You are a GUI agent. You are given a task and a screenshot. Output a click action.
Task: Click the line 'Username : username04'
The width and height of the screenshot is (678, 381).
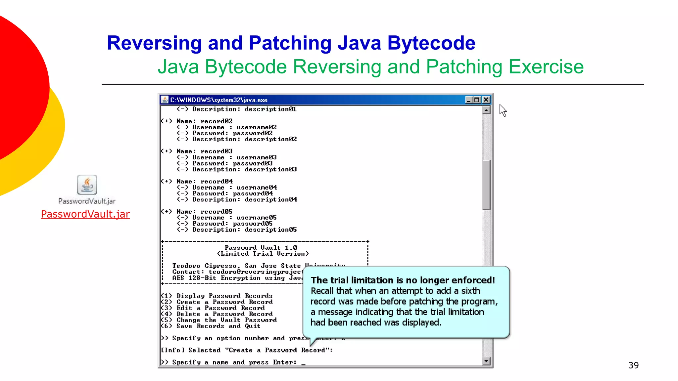227,188
